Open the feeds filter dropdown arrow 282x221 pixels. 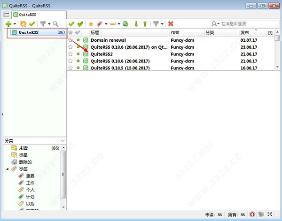(x=49, y=24)
